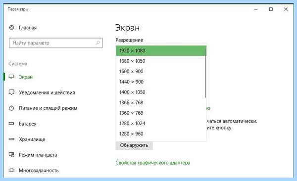Click the search magnifier icon in Найти параметр
Screen dimensions: 297x181
[98, 43]
